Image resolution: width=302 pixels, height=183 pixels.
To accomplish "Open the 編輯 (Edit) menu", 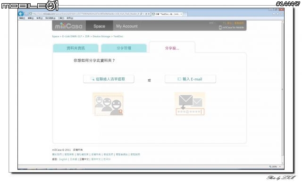I will [31, 18].
